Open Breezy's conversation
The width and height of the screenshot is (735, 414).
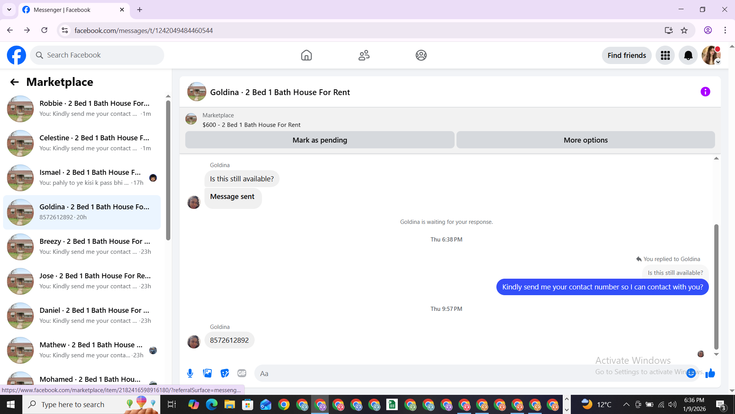point(82,247)
